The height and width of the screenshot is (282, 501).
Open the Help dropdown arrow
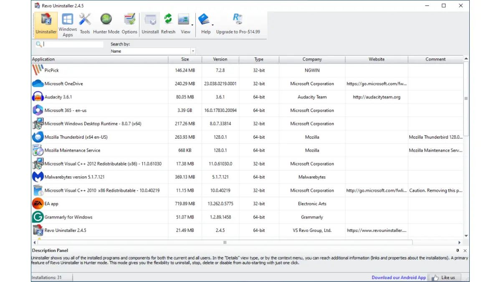(213, 25)
